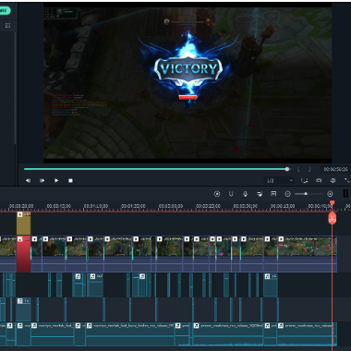The image size is (351, 351).
Task: Stop playback with the square stop button
Action: [x=70, y=180]
